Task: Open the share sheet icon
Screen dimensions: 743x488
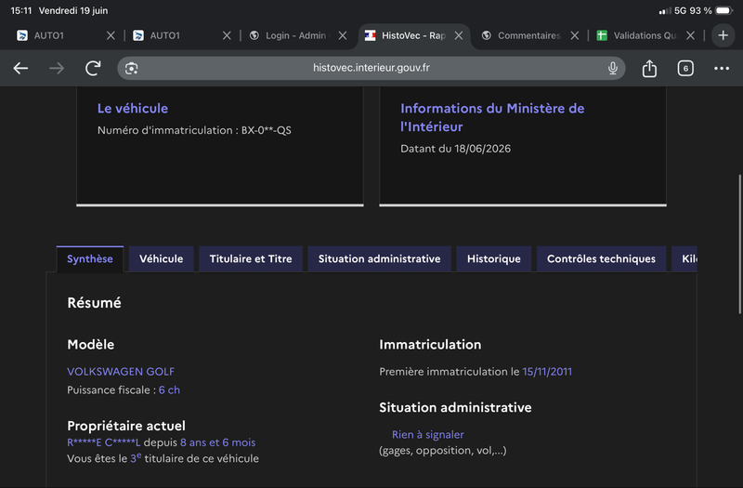Action: click(x=649, y=68)
